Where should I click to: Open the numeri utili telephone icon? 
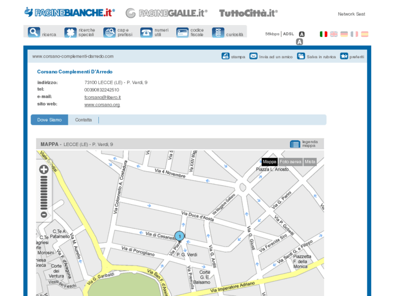coord(146,33)
